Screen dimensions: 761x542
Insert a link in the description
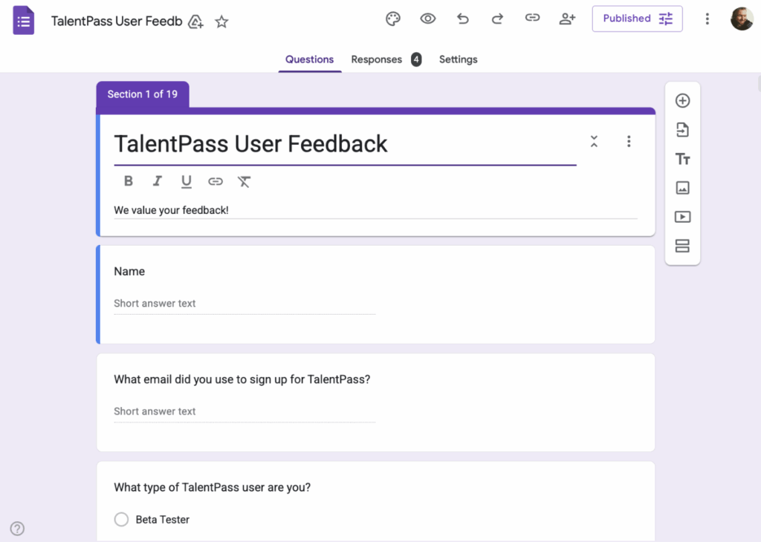coord(216,181)
